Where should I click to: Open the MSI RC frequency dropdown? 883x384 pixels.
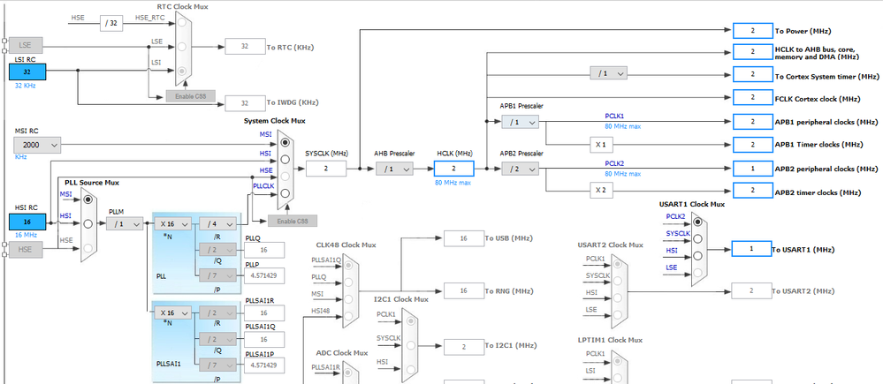37,145
